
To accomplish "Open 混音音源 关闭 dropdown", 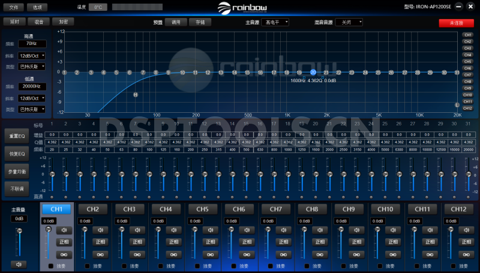I will coord(349,22).
